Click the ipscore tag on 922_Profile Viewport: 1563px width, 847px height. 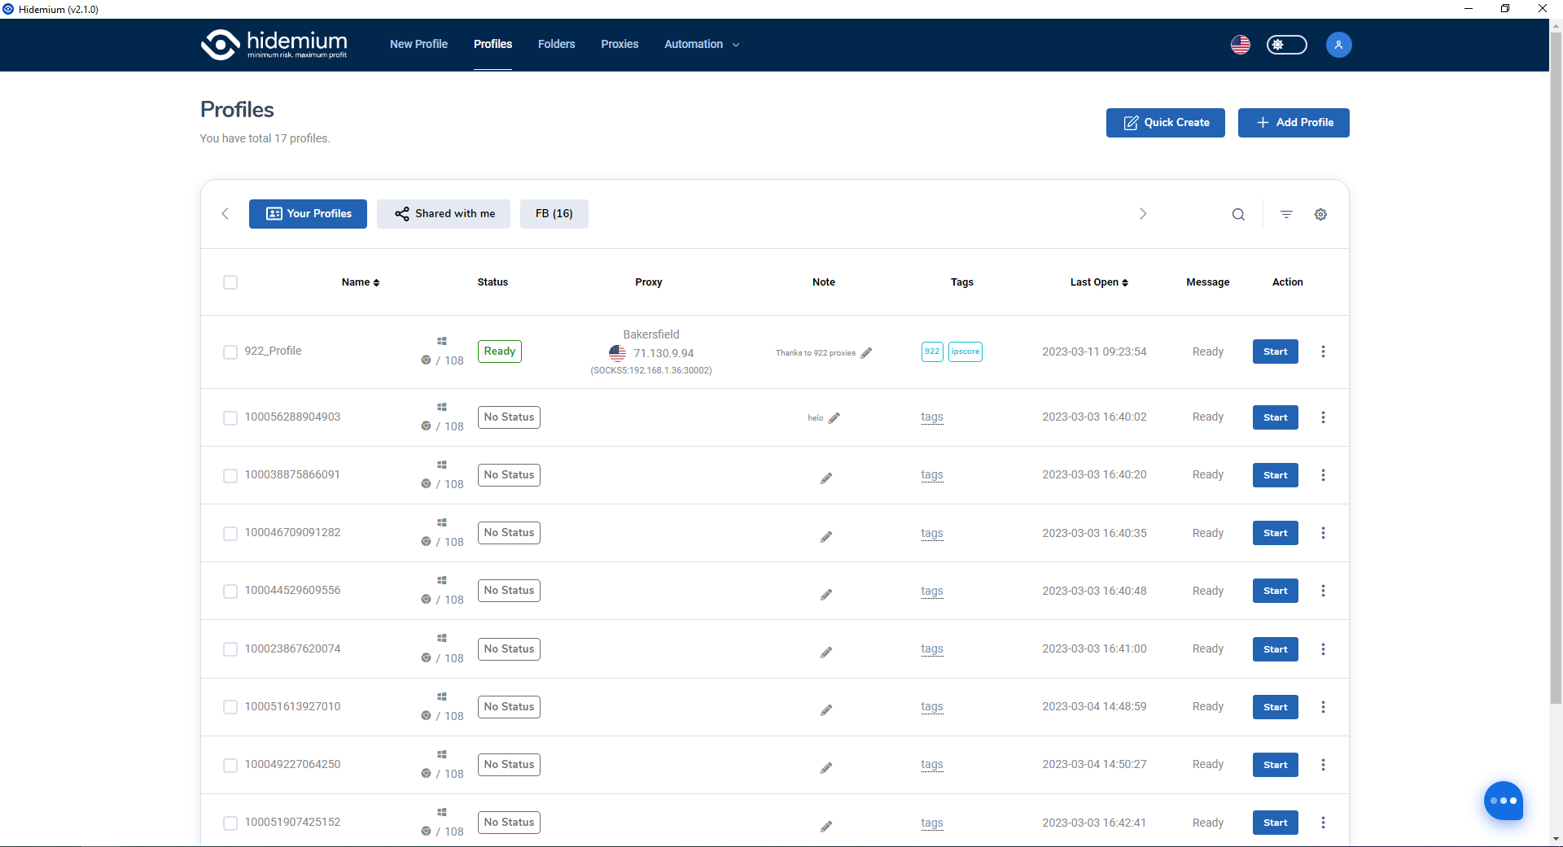[965, 351]
